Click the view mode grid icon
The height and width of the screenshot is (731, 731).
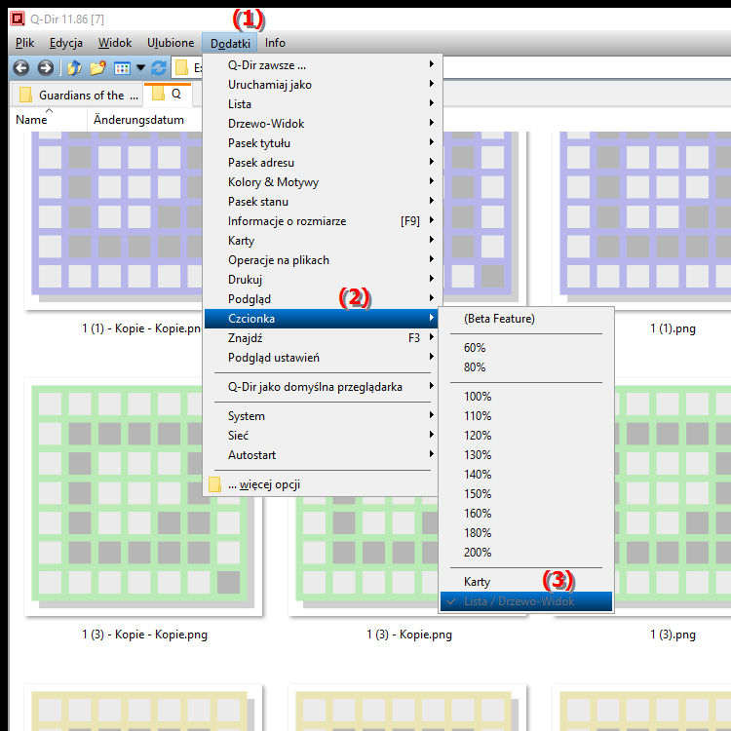coord(122,68)
